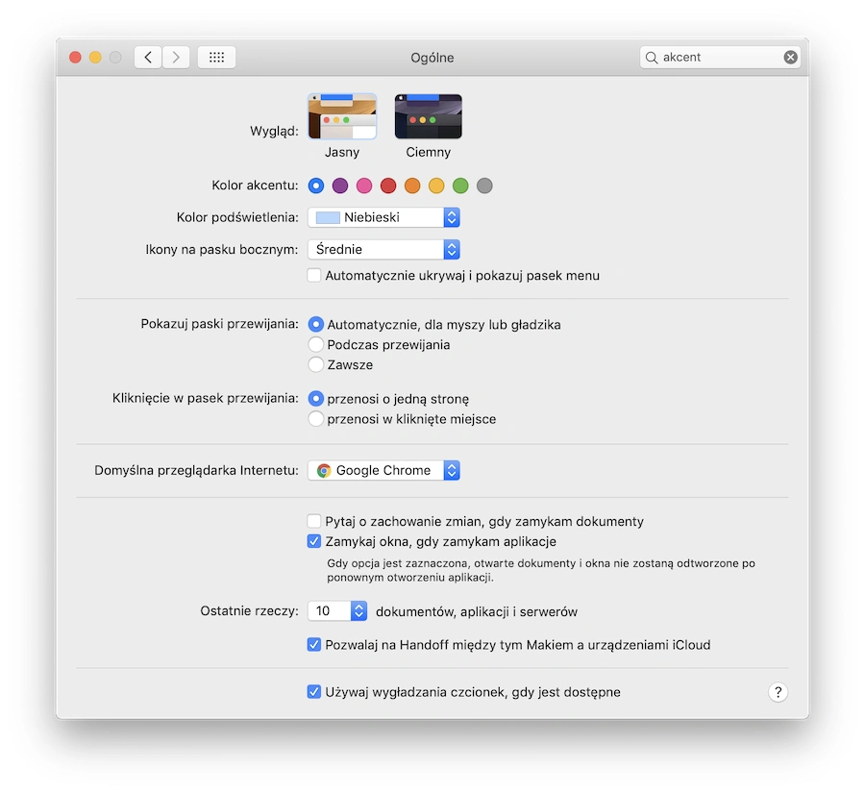This screenshot has width=865, height=793.
Task: Open the Kolor podświetlenia Niebieski dropdown
Action: 383,217
